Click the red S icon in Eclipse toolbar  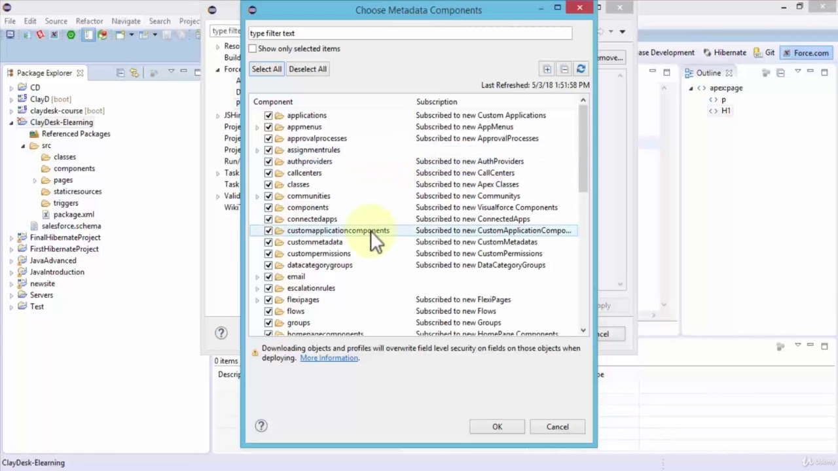tap(41, 35)
